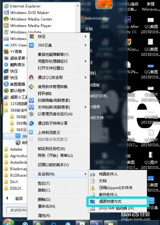Viewport: 160px width, 225px height.
Task: Select 附到「开始」菜单(U) entry
Action: tap(55, 156)
